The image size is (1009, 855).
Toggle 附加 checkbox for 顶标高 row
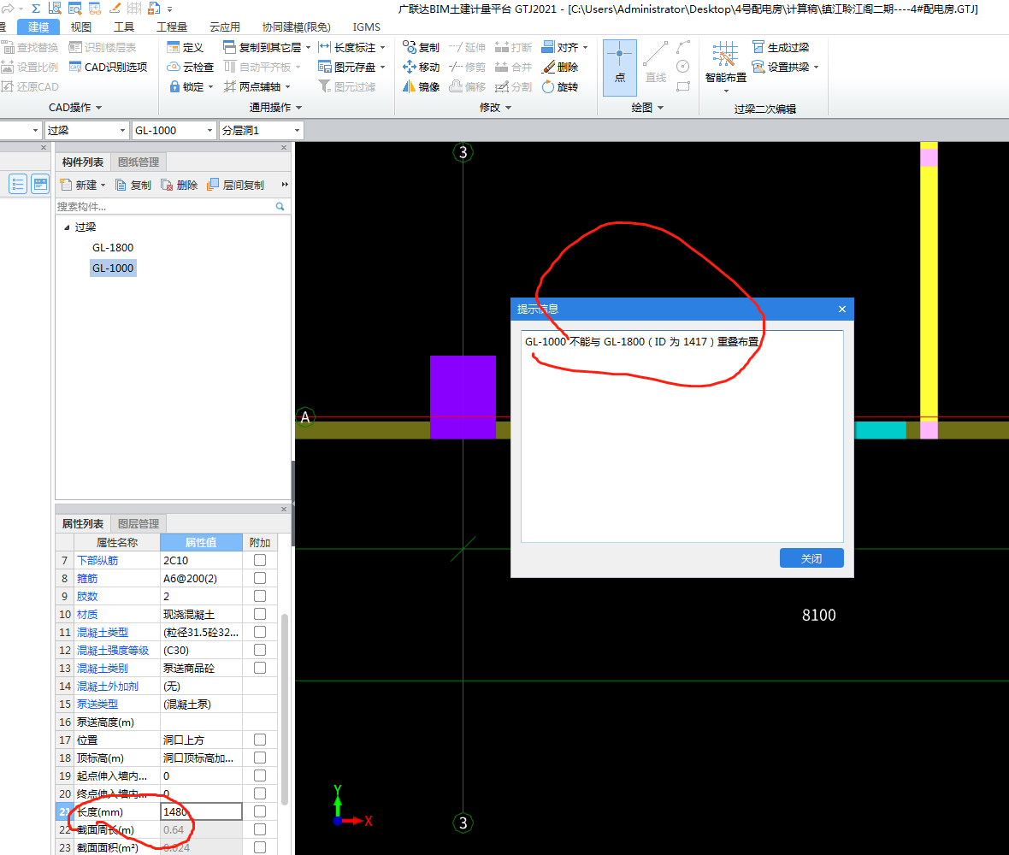[x=260, y=758]
